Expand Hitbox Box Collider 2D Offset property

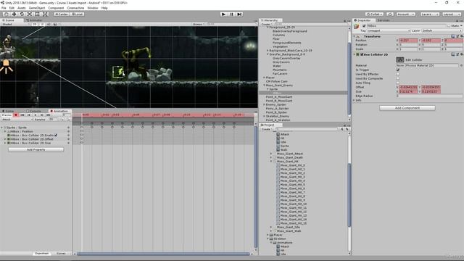(5, 139)
